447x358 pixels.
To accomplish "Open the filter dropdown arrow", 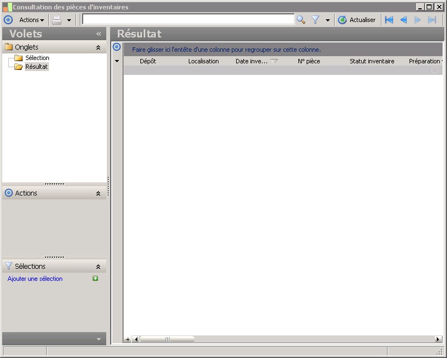I will 328,20.
